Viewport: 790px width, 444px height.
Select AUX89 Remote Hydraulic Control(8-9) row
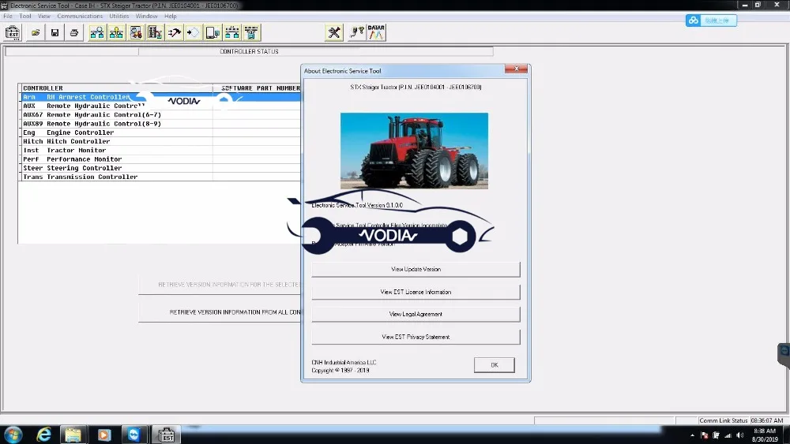pos(160,124)
